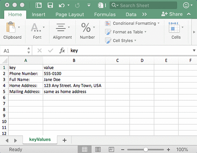Show more ribbon groups with right arrow

pyautogui.click(x=194, y=32)
